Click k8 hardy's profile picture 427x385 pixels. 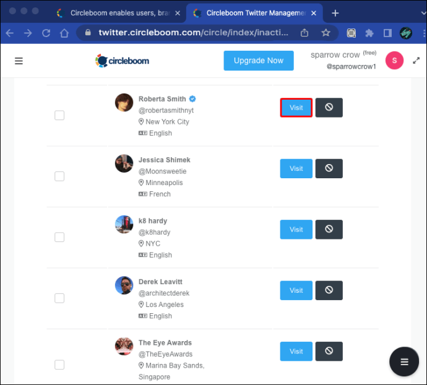124,225
